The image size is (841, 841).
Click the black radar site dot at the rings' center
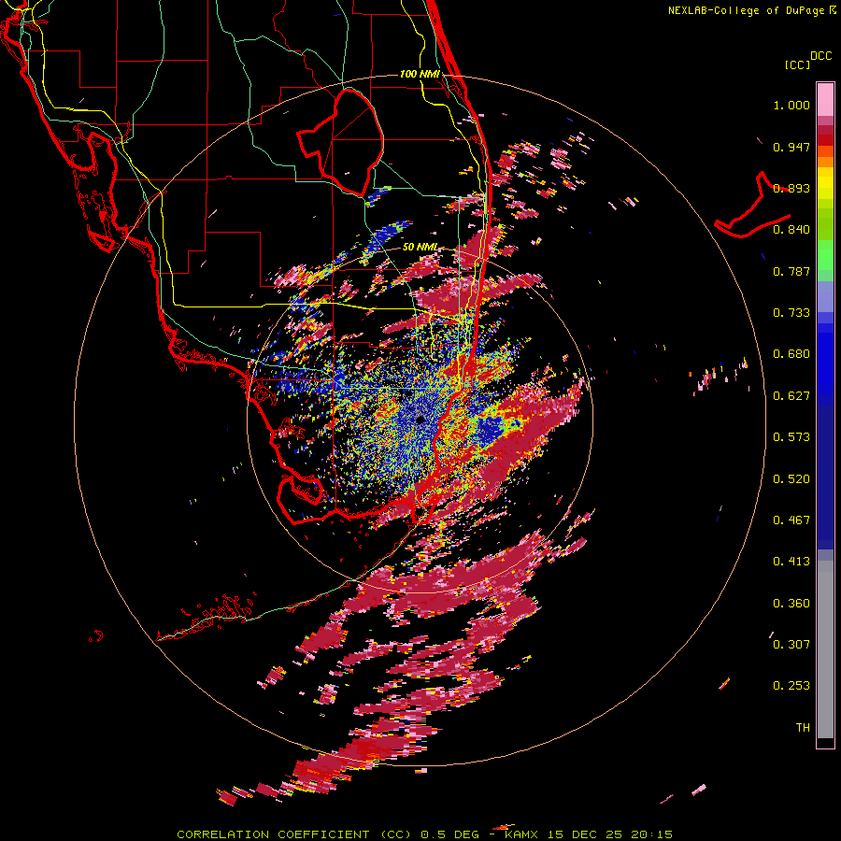tap(420, 419)
